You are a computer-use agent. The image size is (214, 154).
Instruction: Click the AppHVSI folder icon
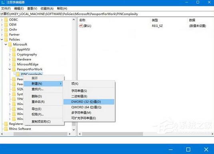pos(14,50)
